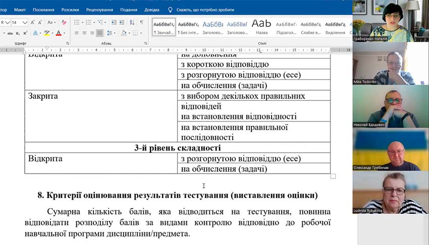Image resolution: width=429 pixels, height=245 pixels.
Task: Click the red font color swatch
Action: pyautogui.click(x=59, y=33)
